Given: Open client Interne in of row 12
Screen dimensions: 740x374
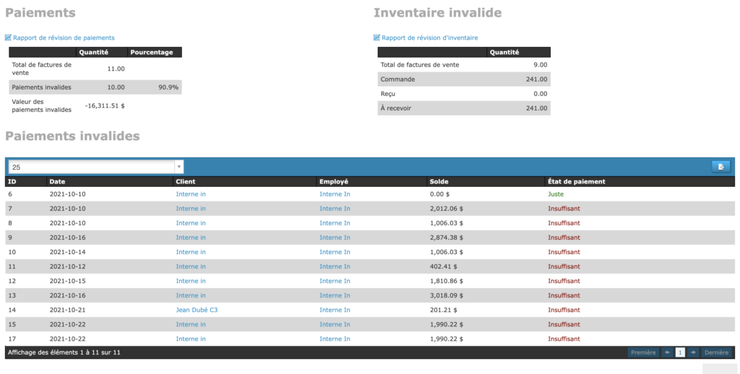Looking at the screenshot, I should coord(191,281).
